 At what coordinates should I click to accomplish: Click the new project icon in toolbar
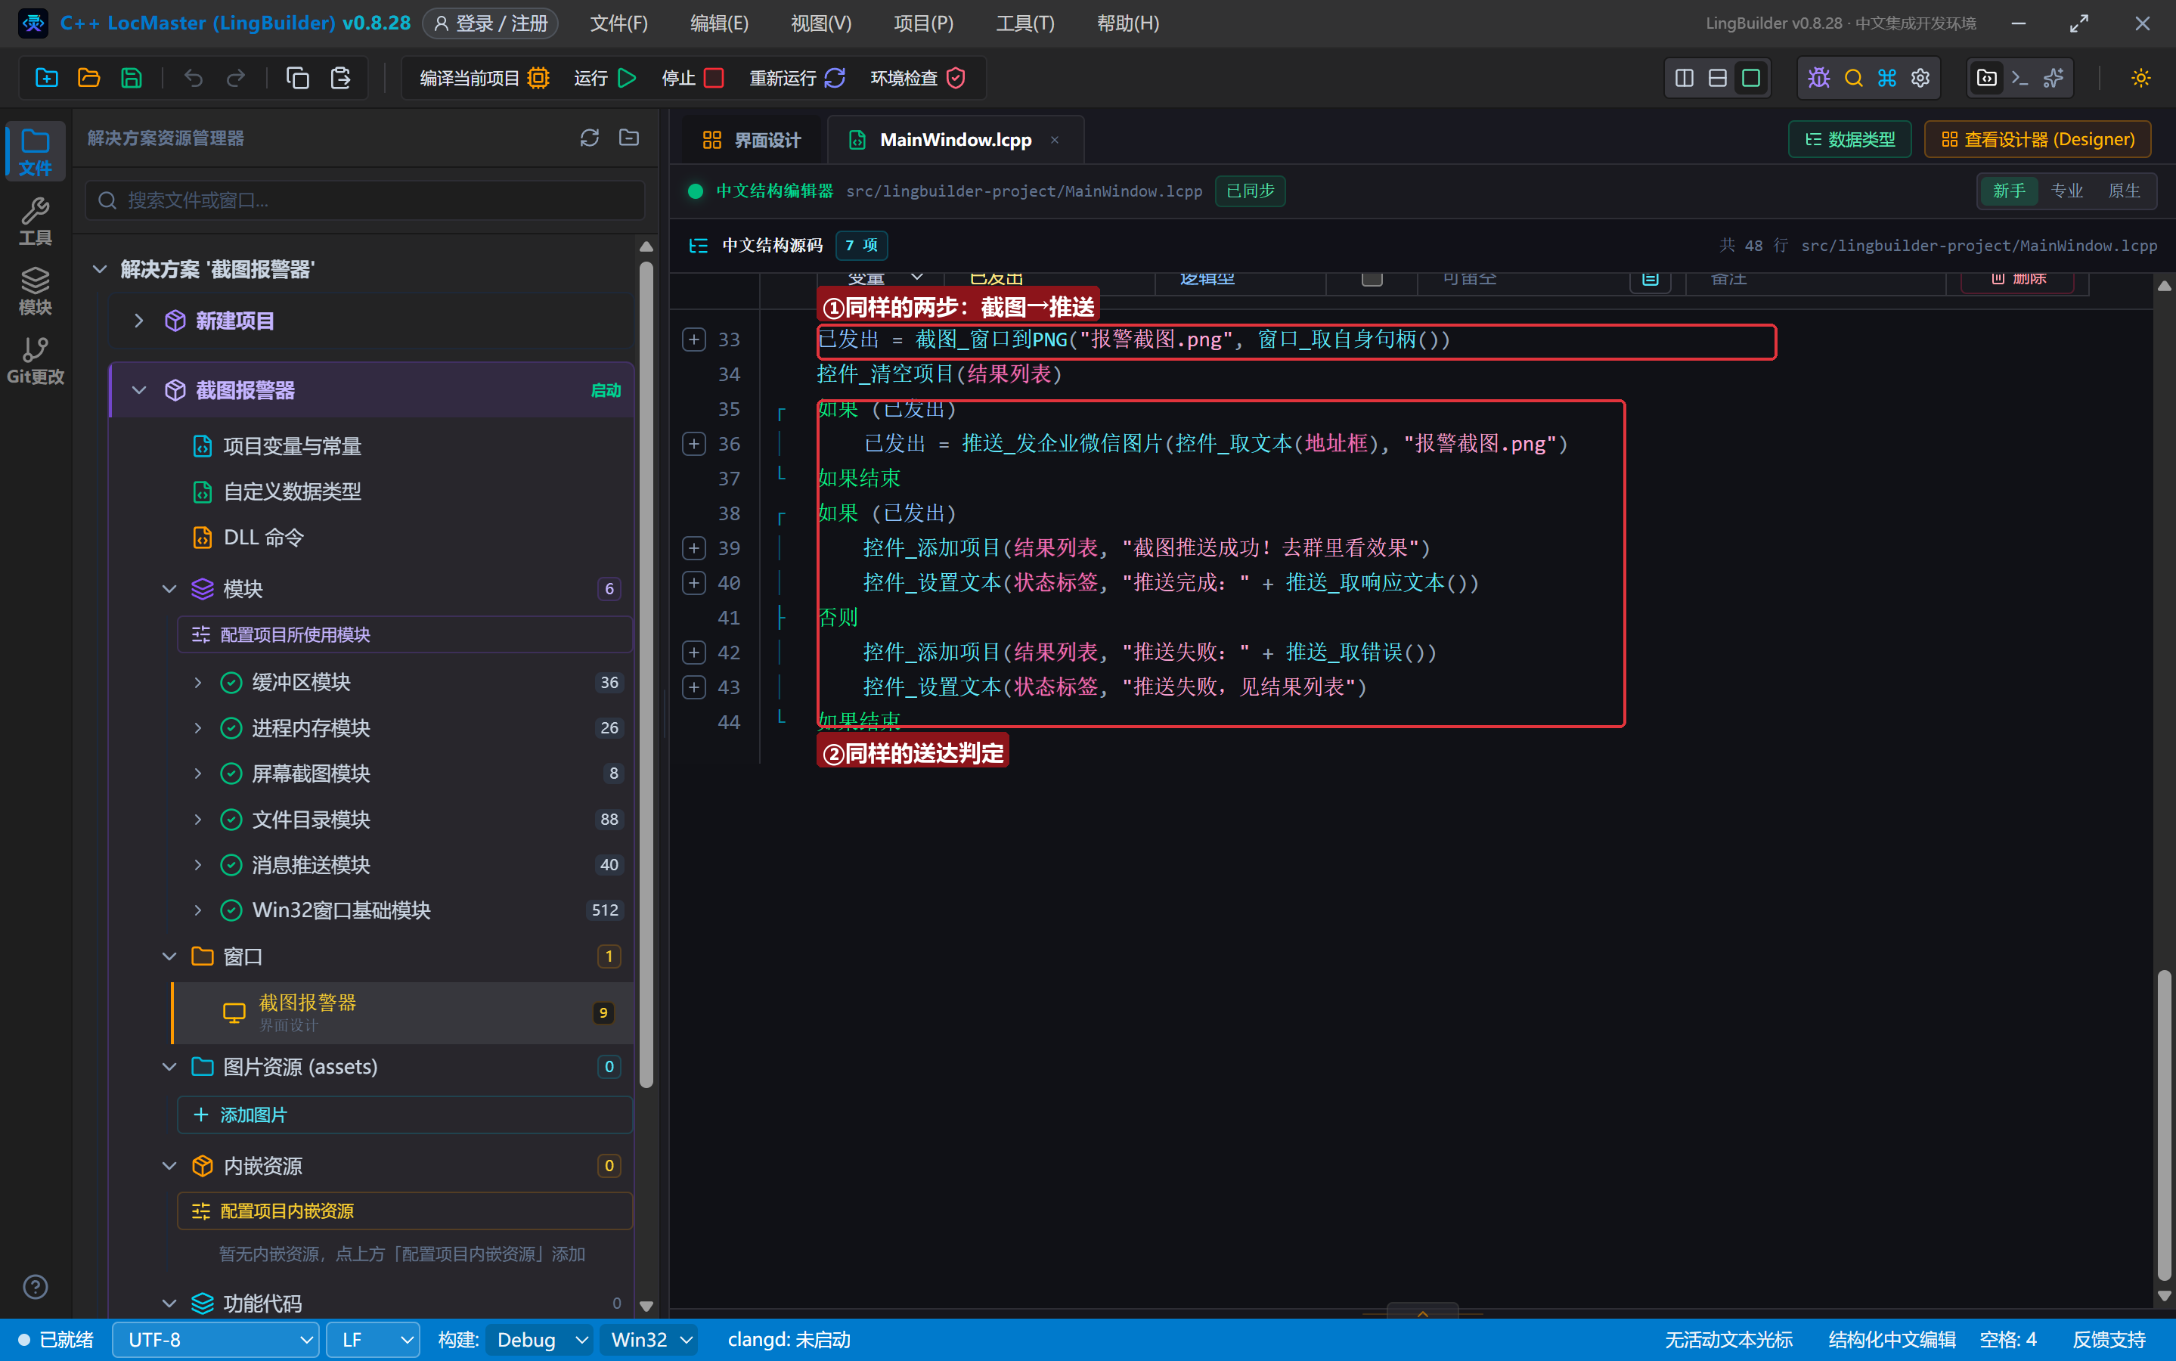coord(47,79)
